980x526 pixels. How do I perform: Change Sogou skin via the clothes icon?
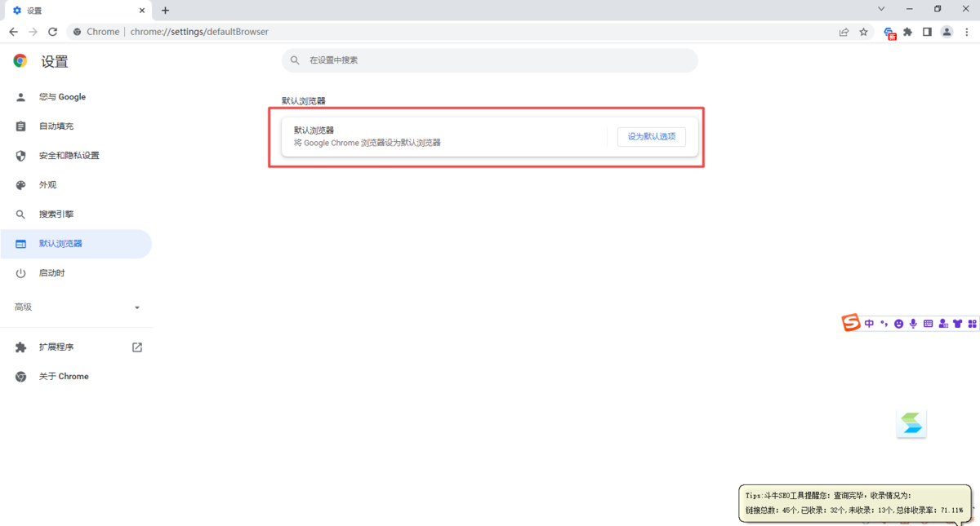pyautogui.click(x=957, y=323)
